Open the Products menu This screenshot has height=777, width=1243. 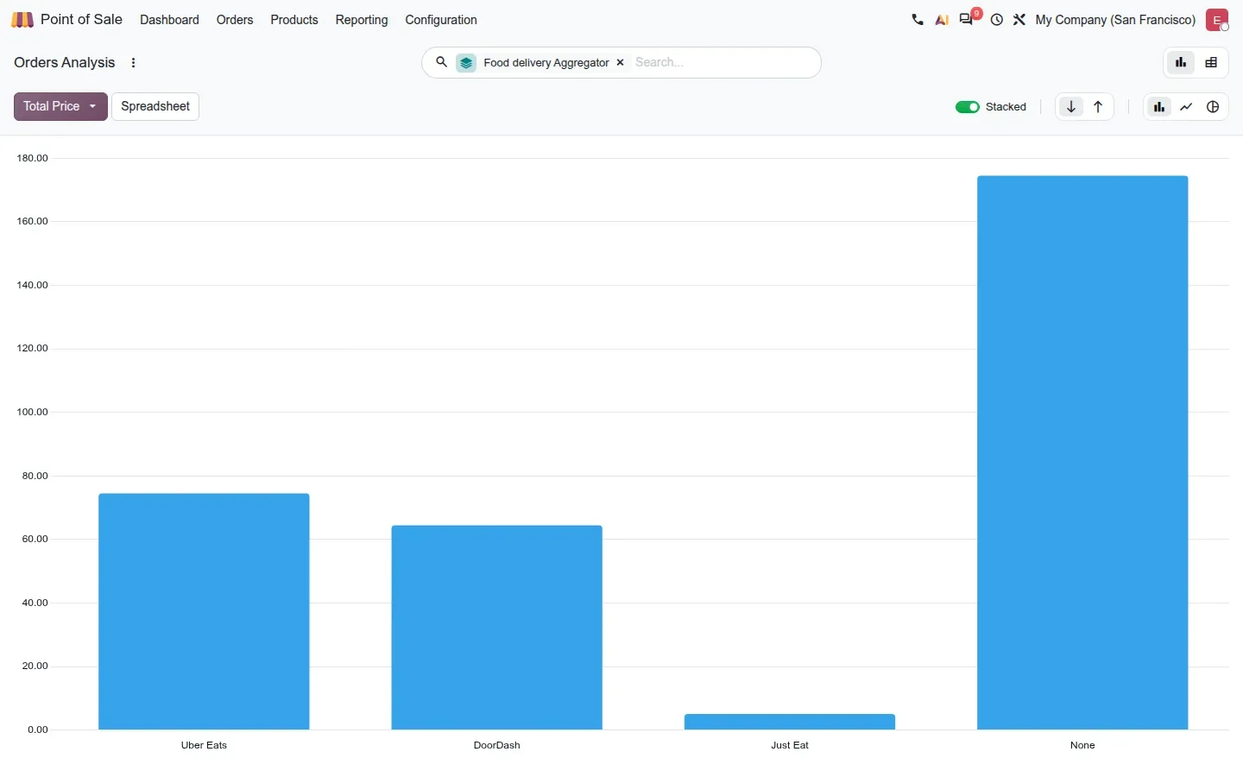click(x=294, y=20)
